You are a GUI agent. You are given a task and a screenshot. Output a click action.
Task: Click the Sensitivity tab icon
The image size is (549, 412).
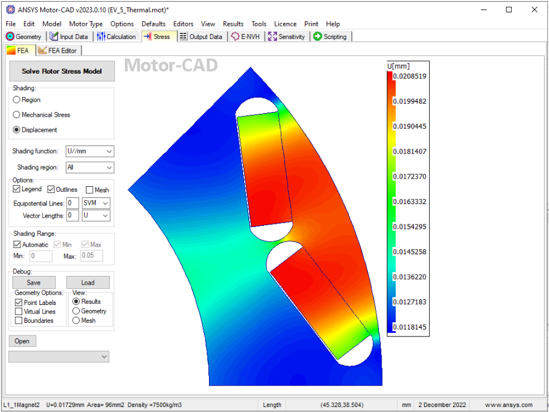click(273, 36)
